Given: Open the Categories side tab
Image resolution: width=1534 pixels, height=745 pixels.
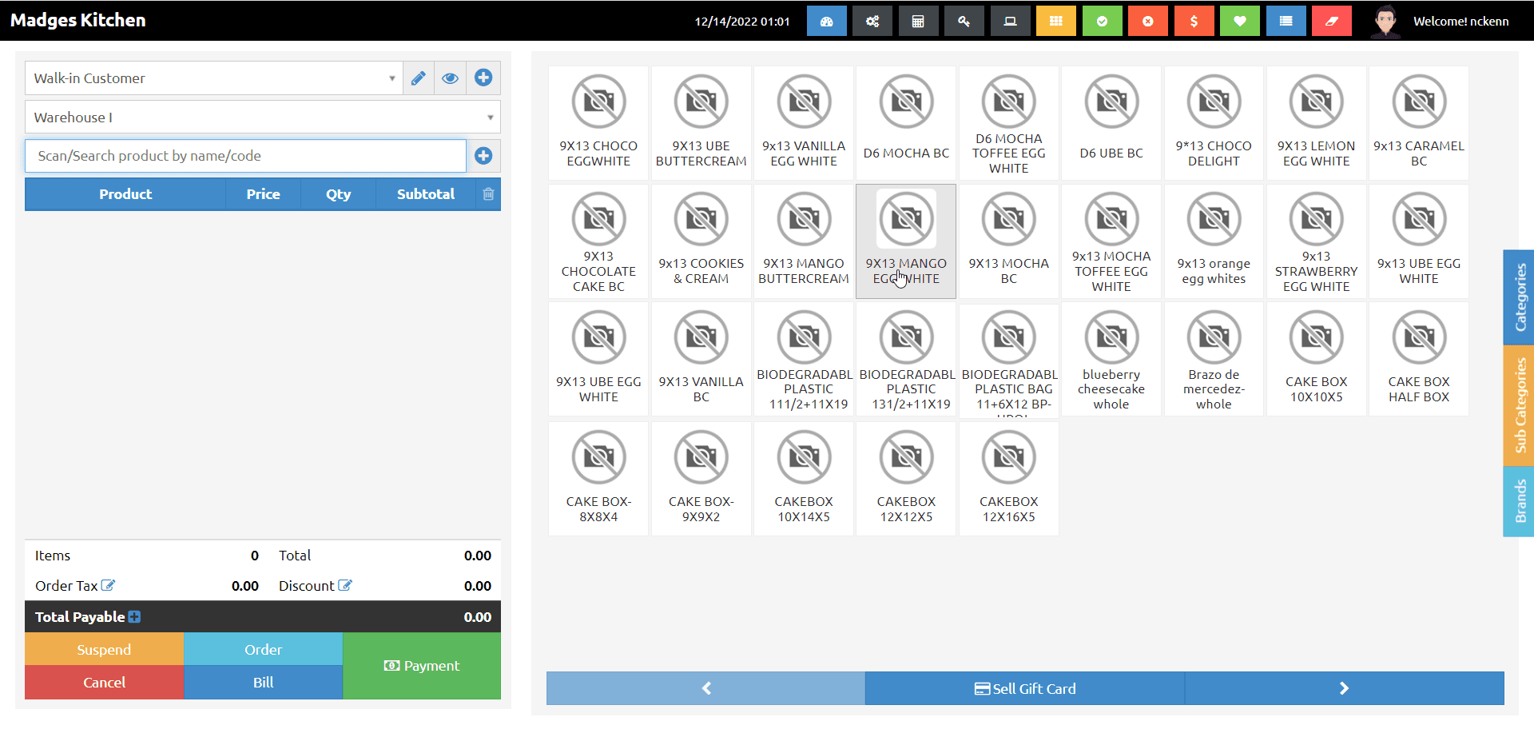Looking at the screenshot, I should pos(1519,297).
